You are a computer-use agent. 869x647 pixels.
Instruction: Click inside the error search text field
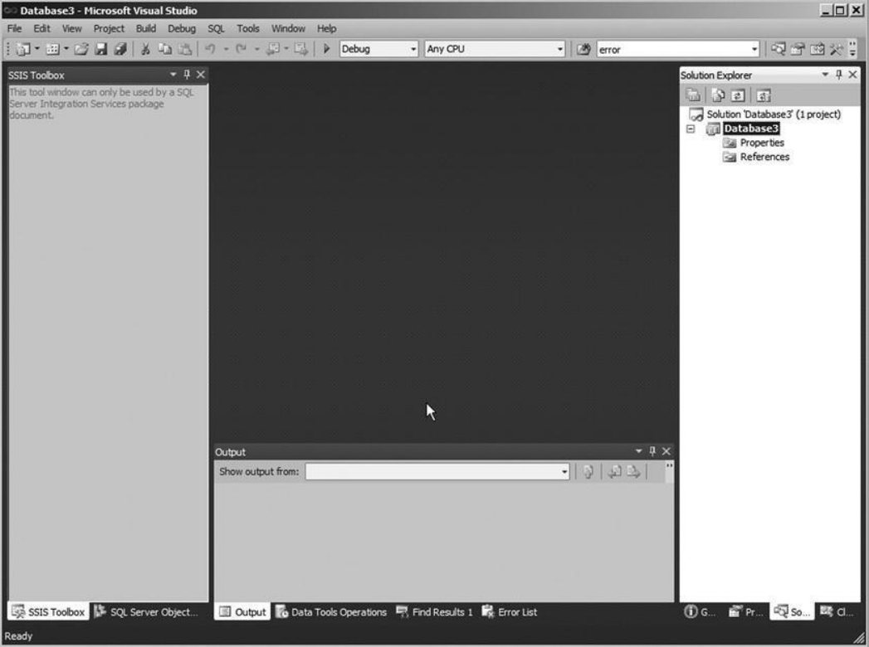pyautogui.click(x=671, y=49)
